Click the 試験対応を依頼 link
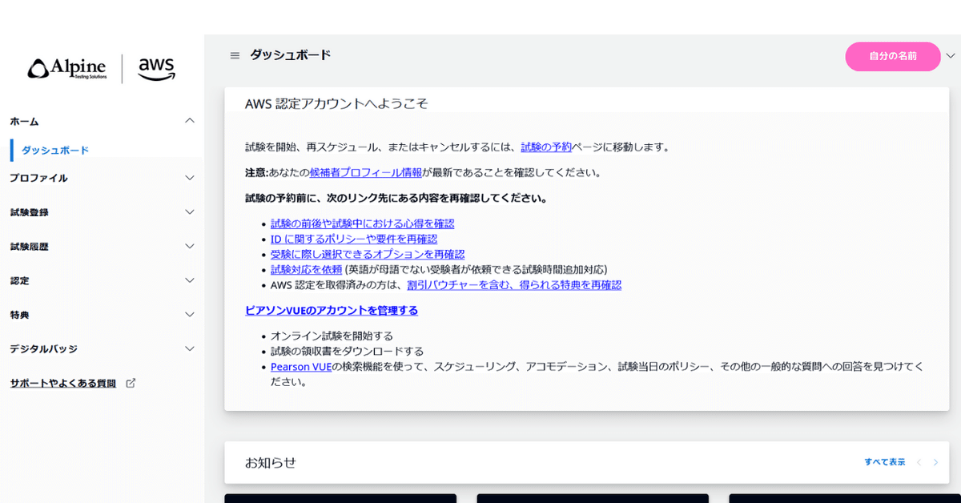This screenshot has height=503, width=961. pos(306,269)
